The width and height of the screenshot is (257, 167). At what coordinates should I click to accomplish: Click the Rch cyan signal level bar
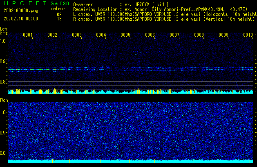(130, 161)
